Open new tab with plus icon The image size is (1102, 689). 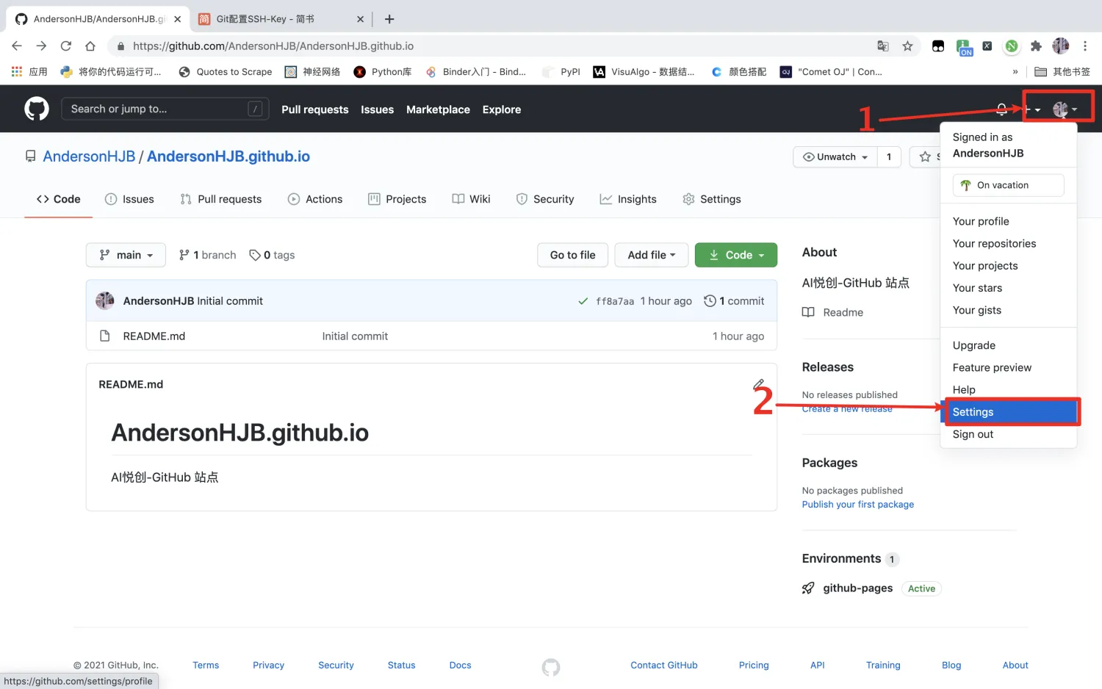coord(389,19)
